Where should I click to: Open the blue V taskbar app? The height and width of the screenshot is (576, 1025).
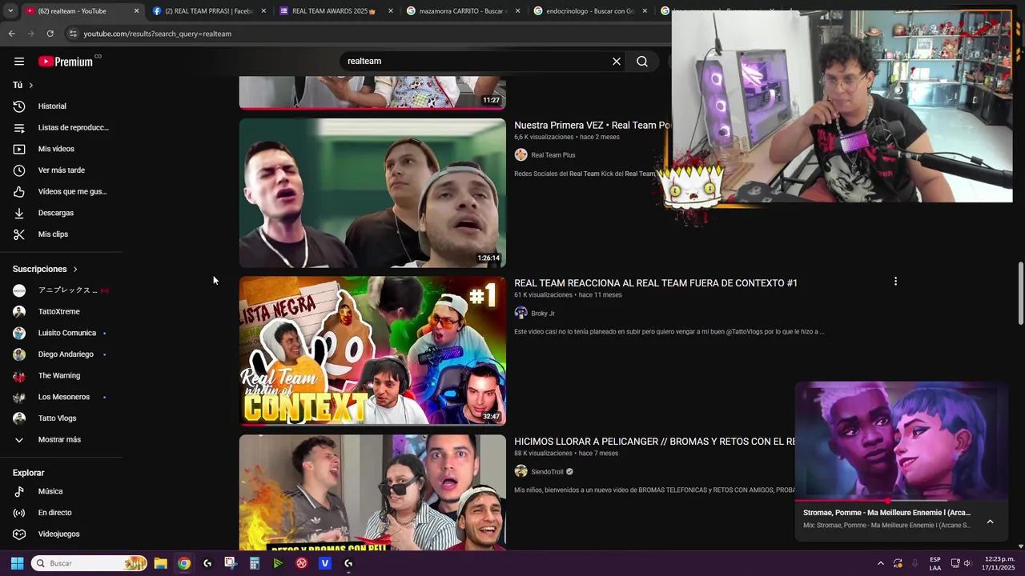coord(324,563)
